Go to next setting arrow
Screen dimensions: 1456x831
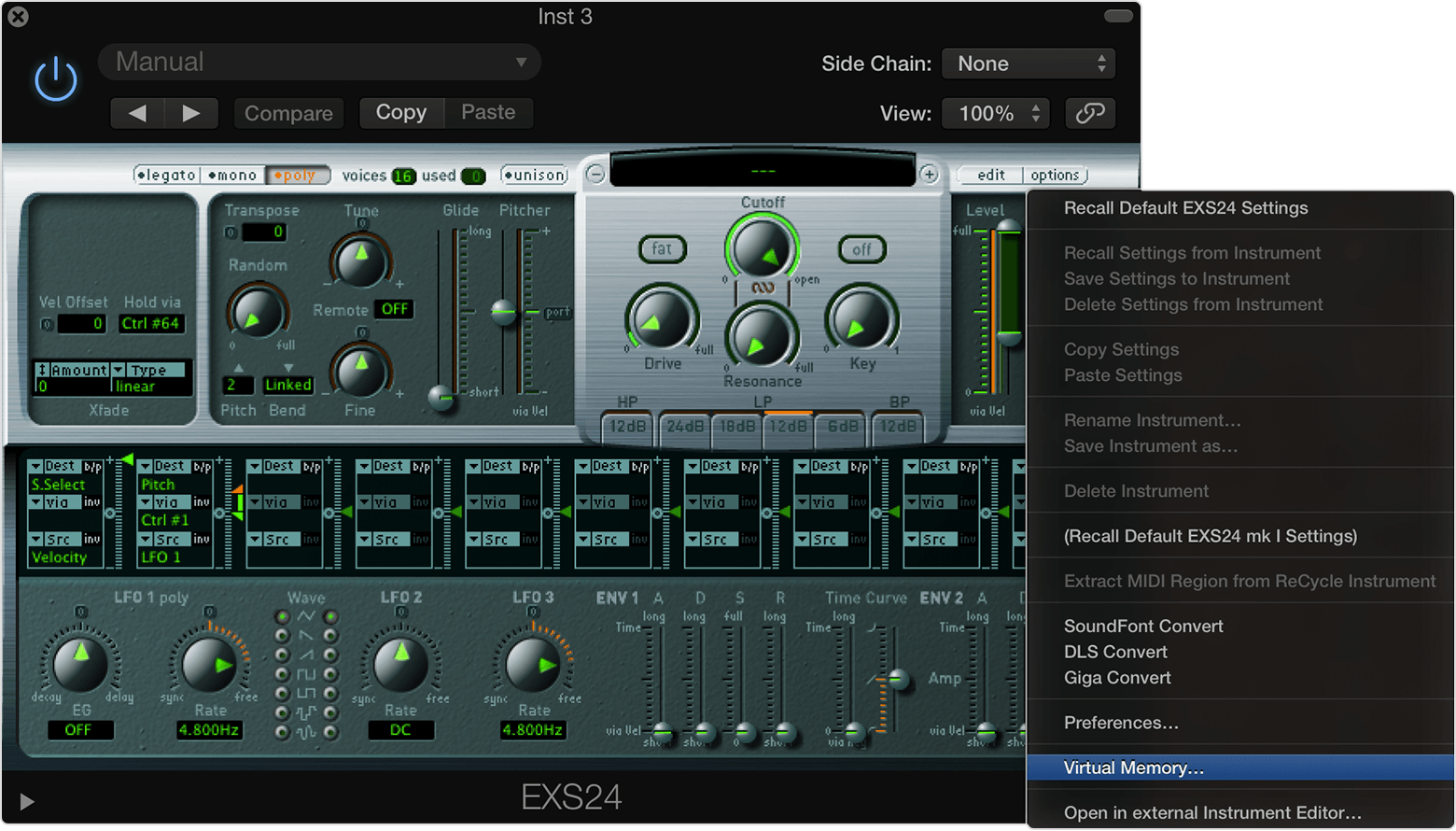191,113
